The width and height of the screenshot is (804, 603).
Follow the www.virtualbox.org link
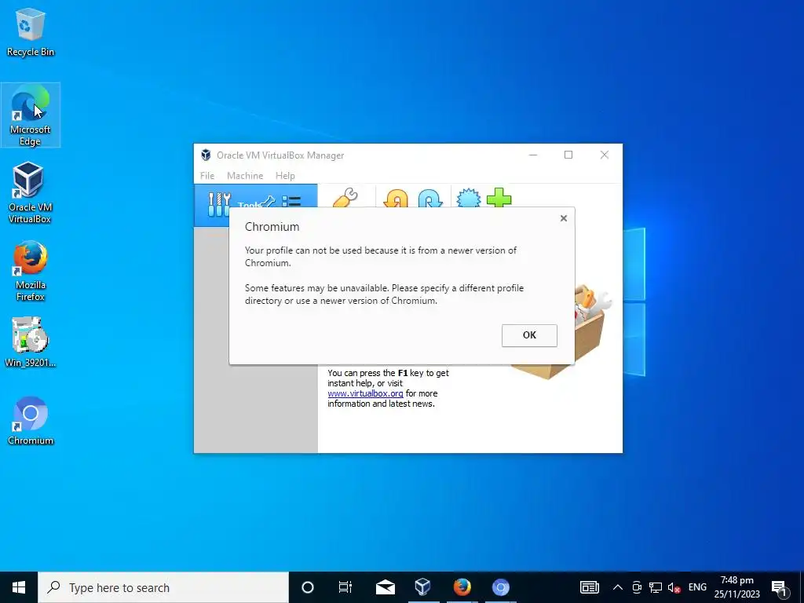point(365,393)
